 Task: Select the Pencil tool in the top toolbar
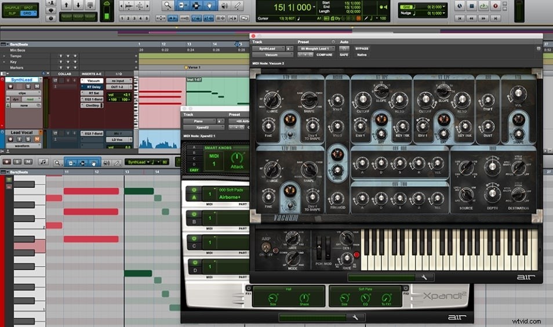coord(237,5)
